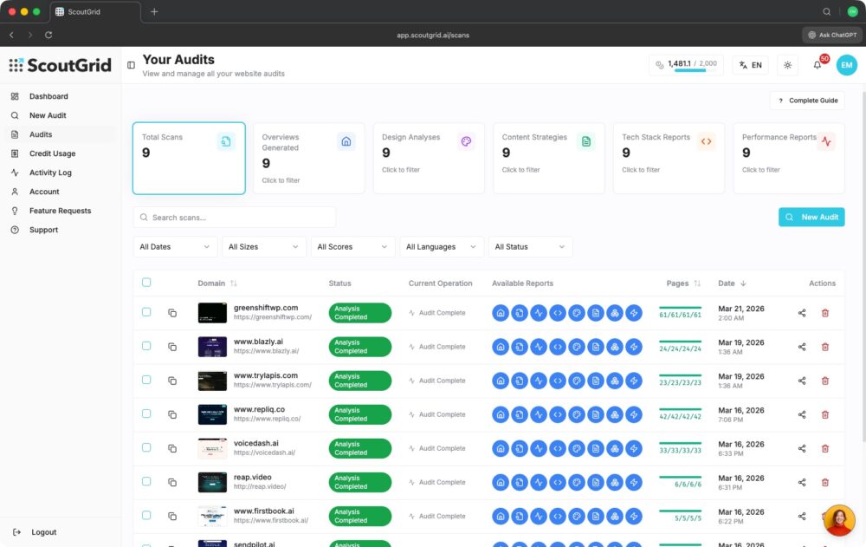866x547 pixels.
Task: Open the tech stack code report for reap.video
Action: [557, 482]
